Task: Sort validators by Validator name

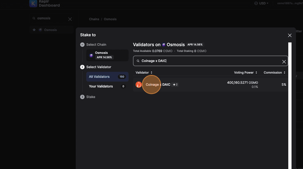Action: [144, 73]
